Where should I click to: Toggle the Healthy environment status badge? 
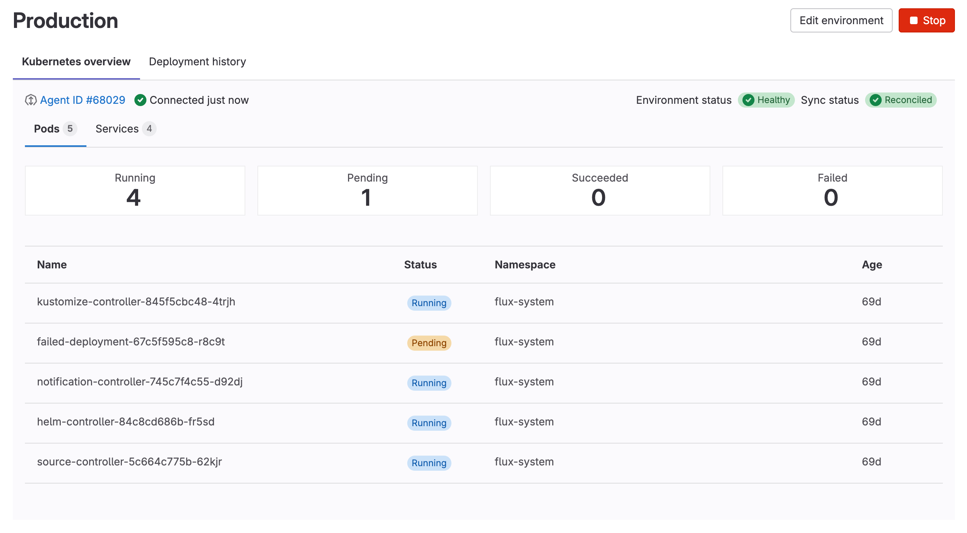(766, 100)
